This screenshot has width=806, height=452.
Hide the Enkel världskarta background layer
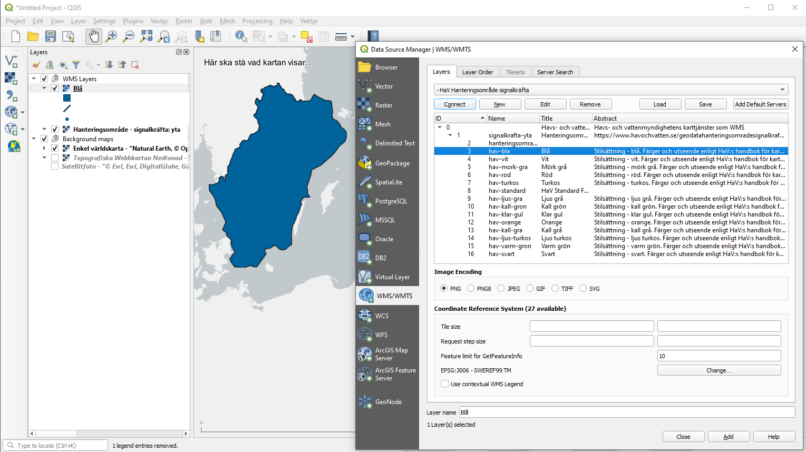54,148
